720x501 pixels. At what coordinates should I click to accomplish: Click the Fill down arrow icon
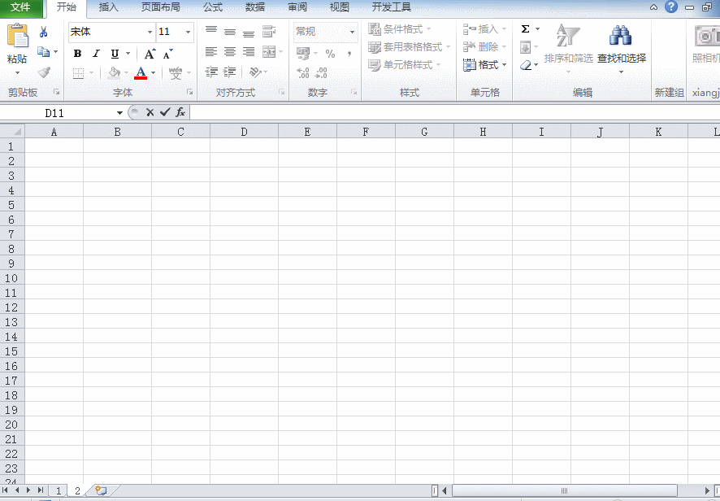526,47
